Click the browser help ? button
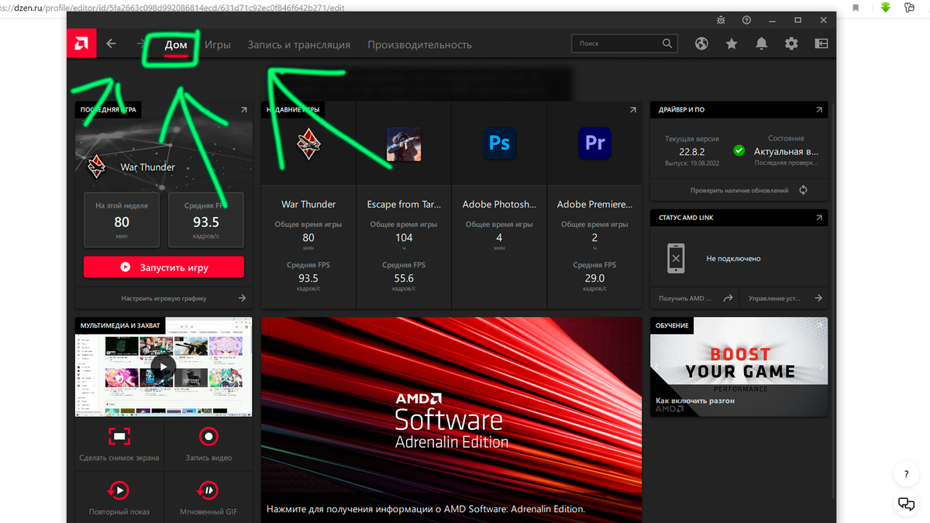Image resolution: width=930 pixels, height=523 pixels. pyautogui.click(x=906, y=473)
